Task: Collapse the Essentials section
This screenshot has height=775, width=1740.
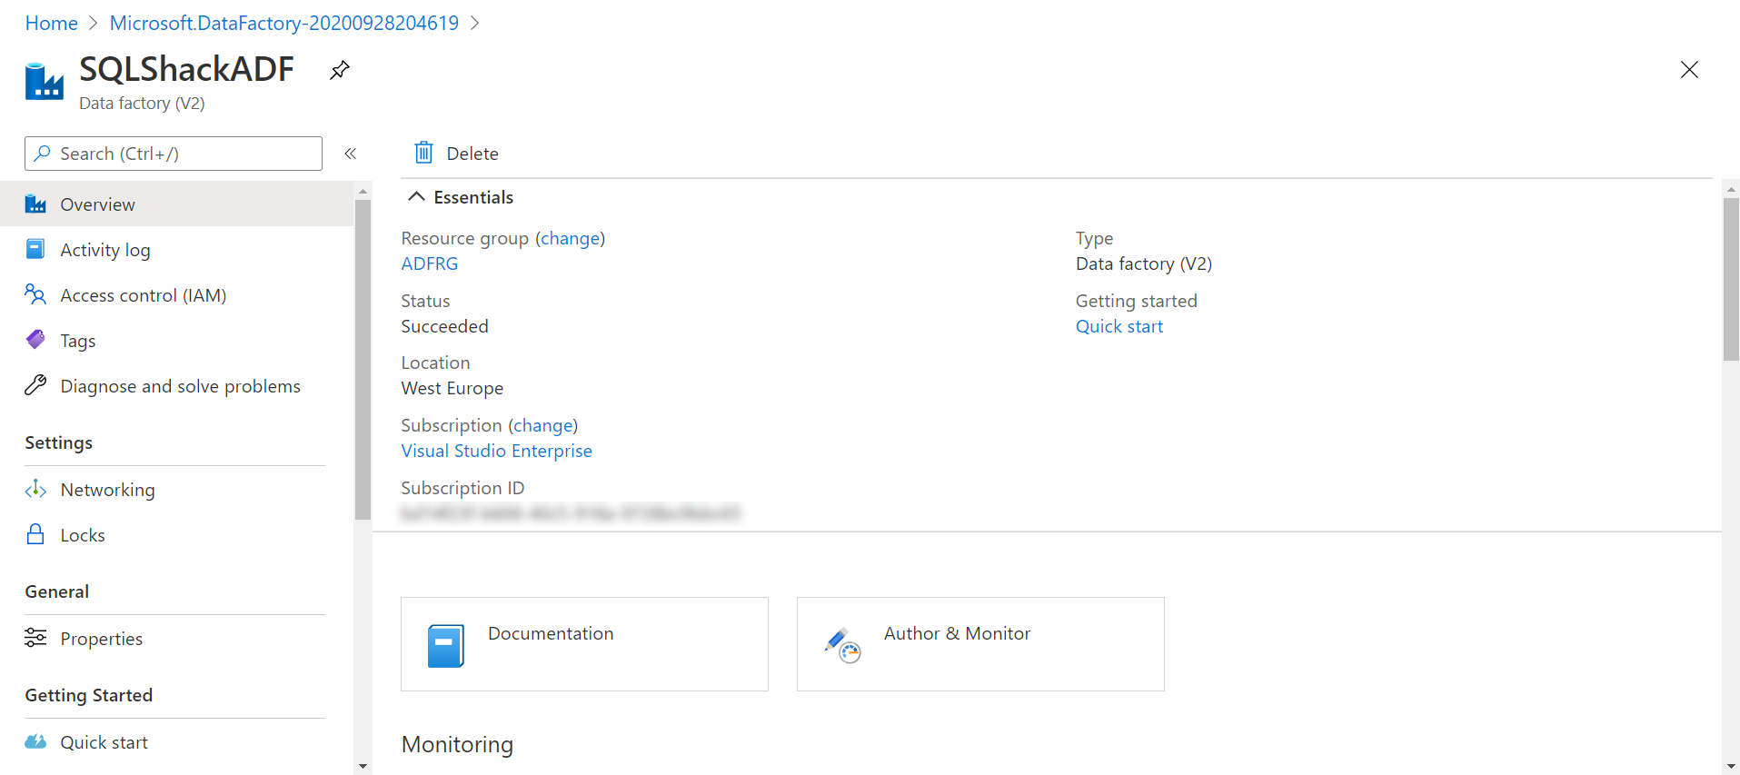Action: click(416, 197)
